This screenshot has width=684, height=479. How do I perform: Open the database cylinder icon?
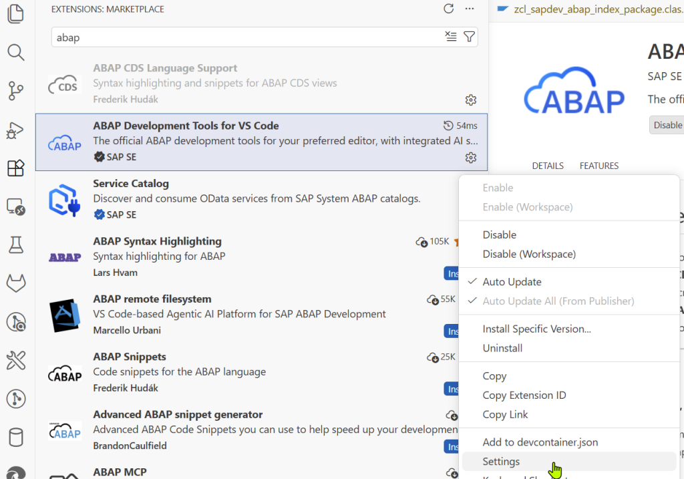pyautogui.click(x=16, y=437)
